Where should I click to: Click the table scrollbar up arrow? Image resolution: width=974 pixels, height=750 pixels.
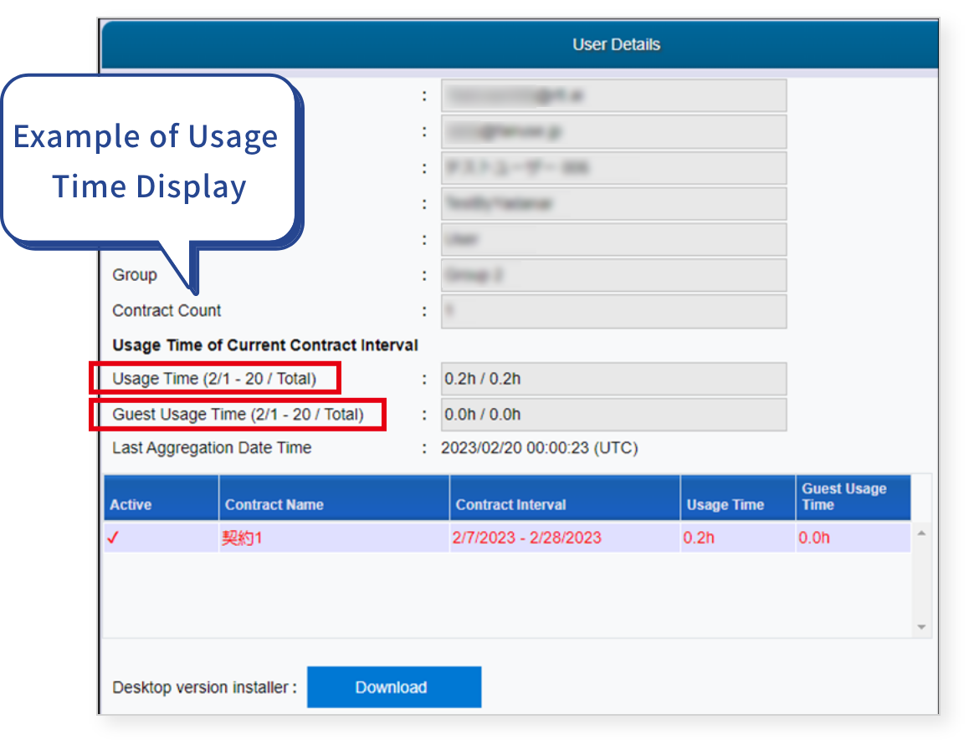point(922,533)
